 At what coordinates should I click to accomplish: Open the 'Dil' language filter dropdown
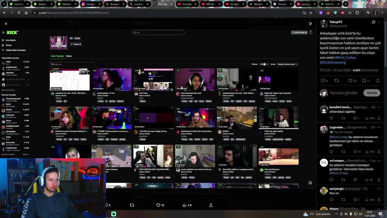pos(264,64)
